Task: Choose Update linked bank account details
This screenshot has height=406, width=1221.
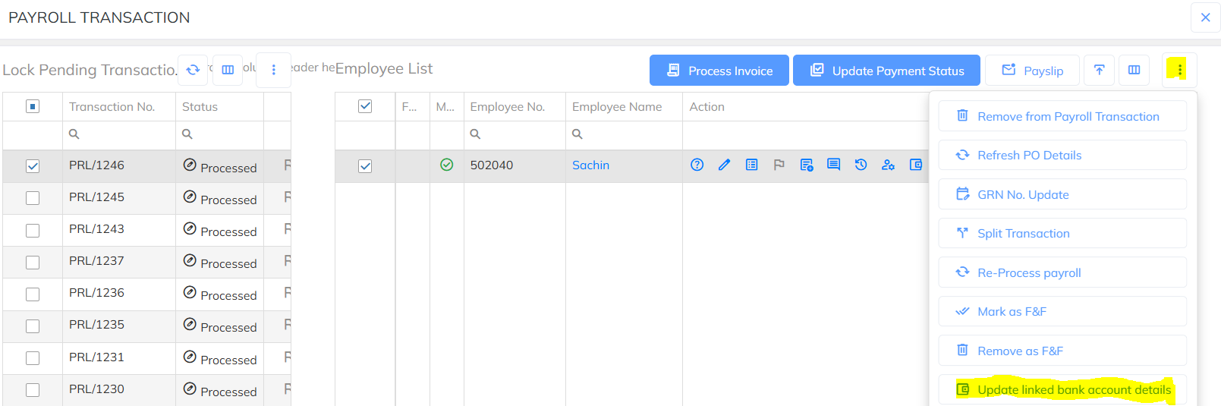Action: [1062, 389]
